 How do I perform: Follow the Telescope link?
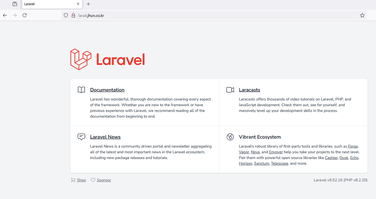point(280,164)
